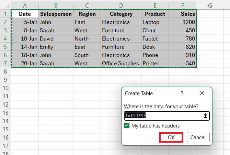The image size is (230, 155).
Task: Toggle My table has headers checkbox
Action: tap(127, 126)
